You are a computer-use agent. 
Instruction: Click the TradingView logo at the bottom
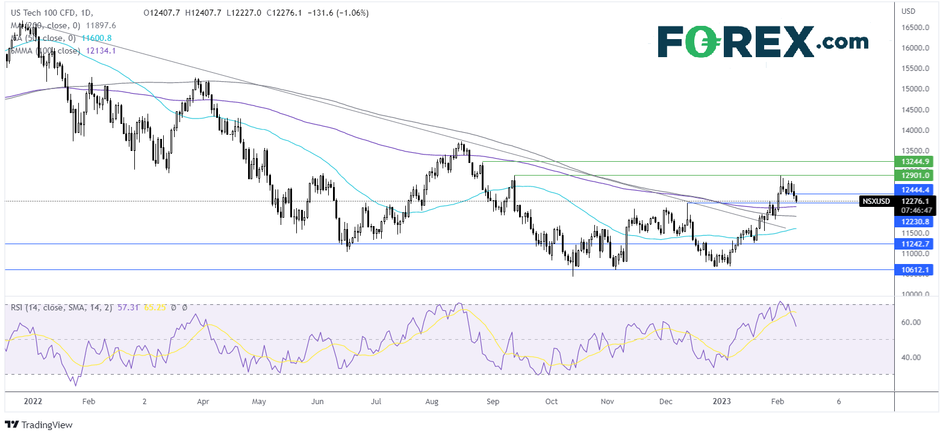pos(39,425)
